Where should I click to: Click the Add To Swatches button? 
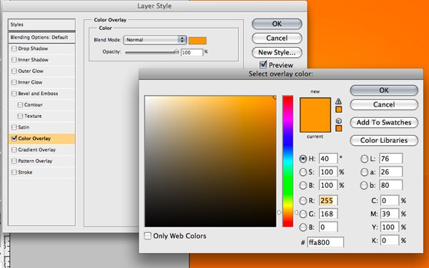[384, 122]
